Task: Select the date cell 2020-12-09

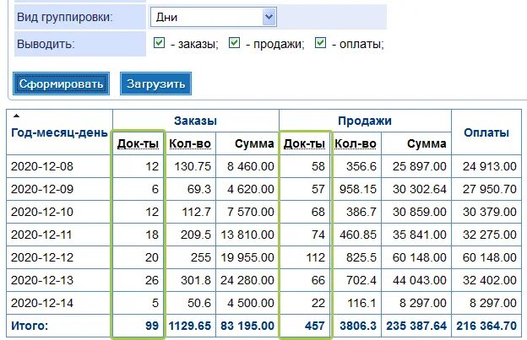Action: [42, 189]
